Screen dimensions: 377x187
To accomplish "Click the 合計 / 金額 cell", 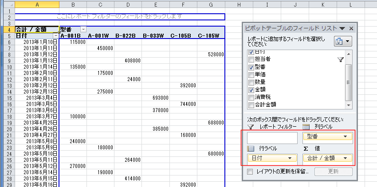I will [37, 29].
